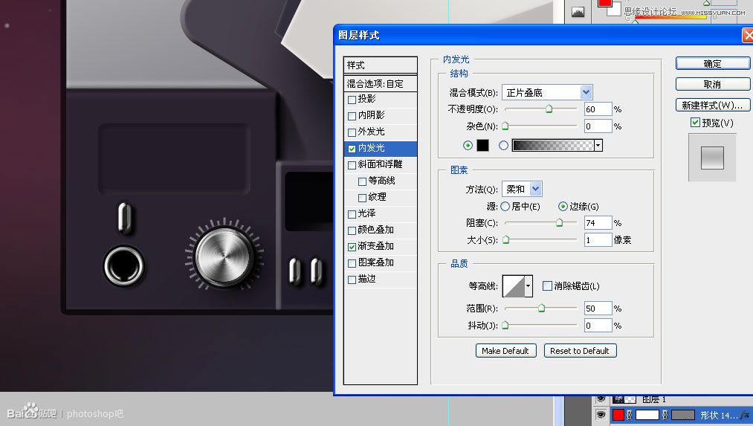Toggle visibility eye of 图层 1 layer
This screenshot has height=426, width=753.
pyautogui.click(x=601, y=399)
